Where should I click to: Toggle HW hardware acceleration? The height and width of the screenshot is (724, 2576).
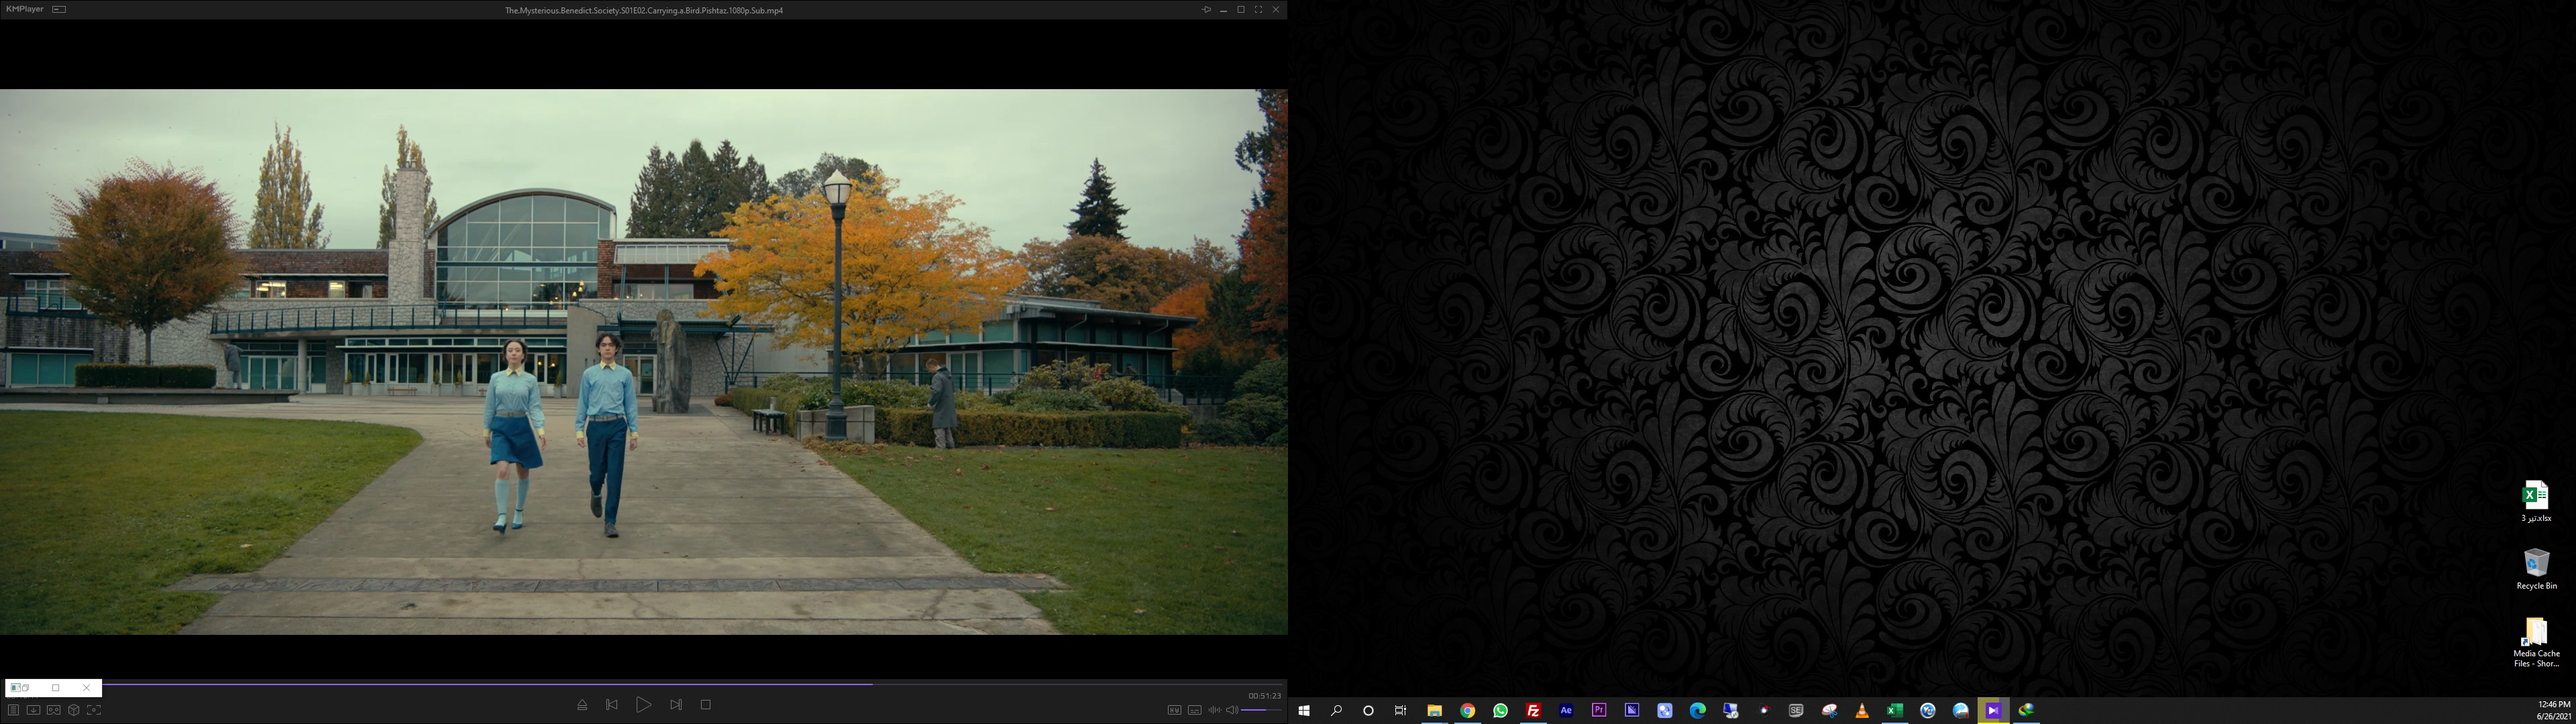click(x=1174, y=710)
